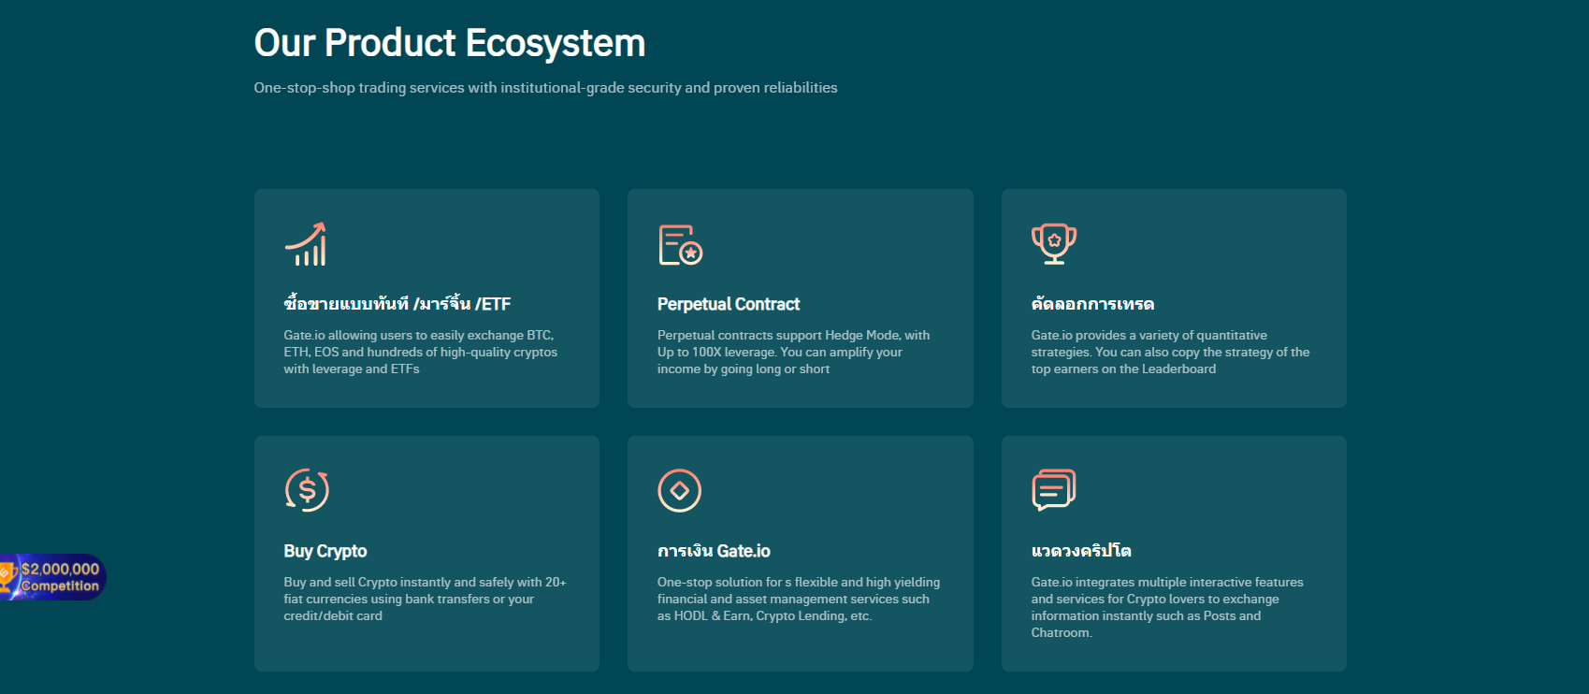Click the text beginning 'One-stop solution for s flexible'
The height and width of the screenshot is (694, 1589).
pos(799,599)
